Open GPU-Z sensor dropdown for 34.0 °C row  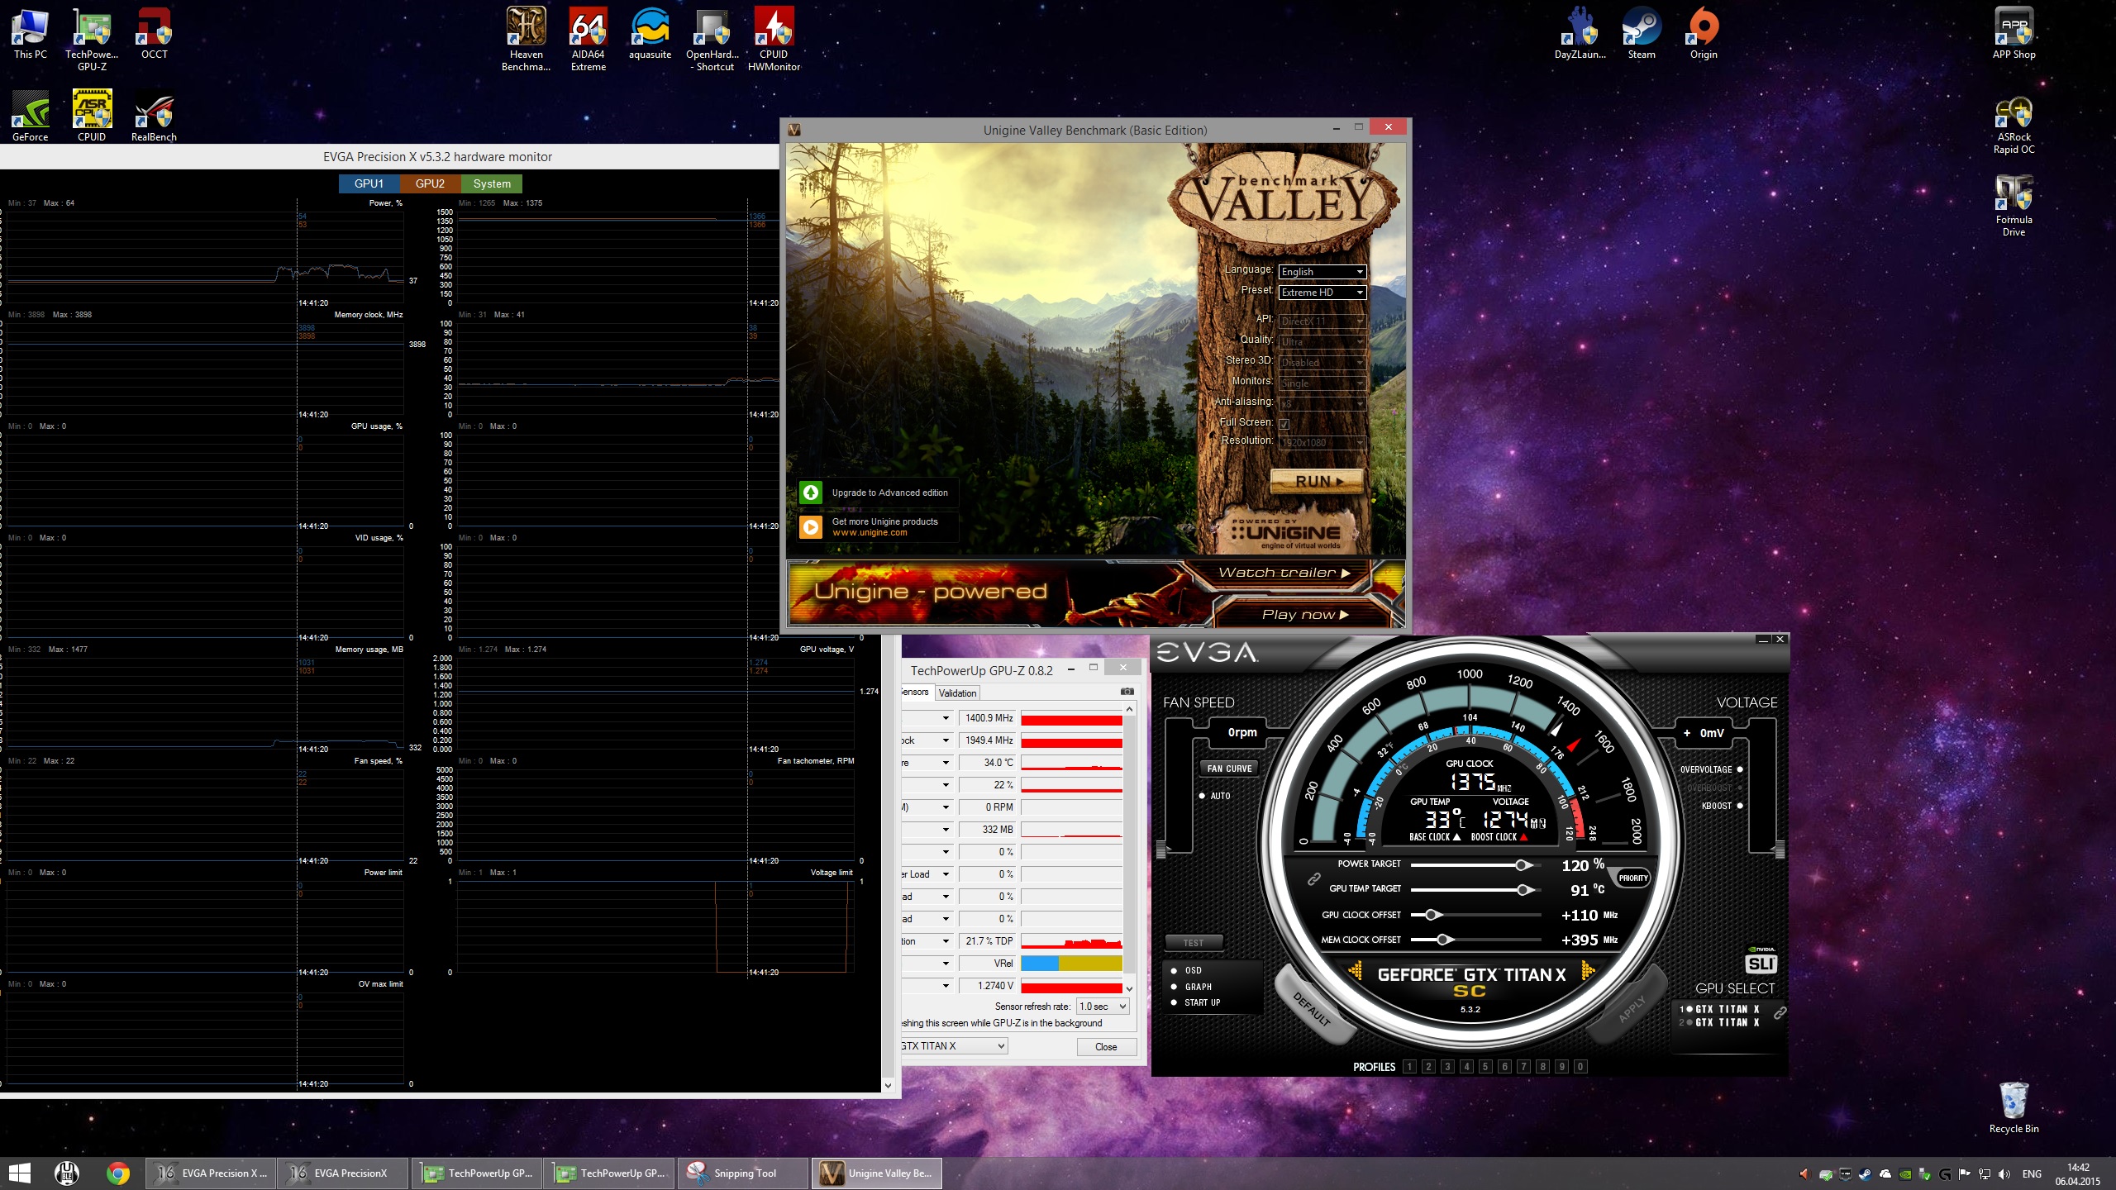click(x=946, y=763)
